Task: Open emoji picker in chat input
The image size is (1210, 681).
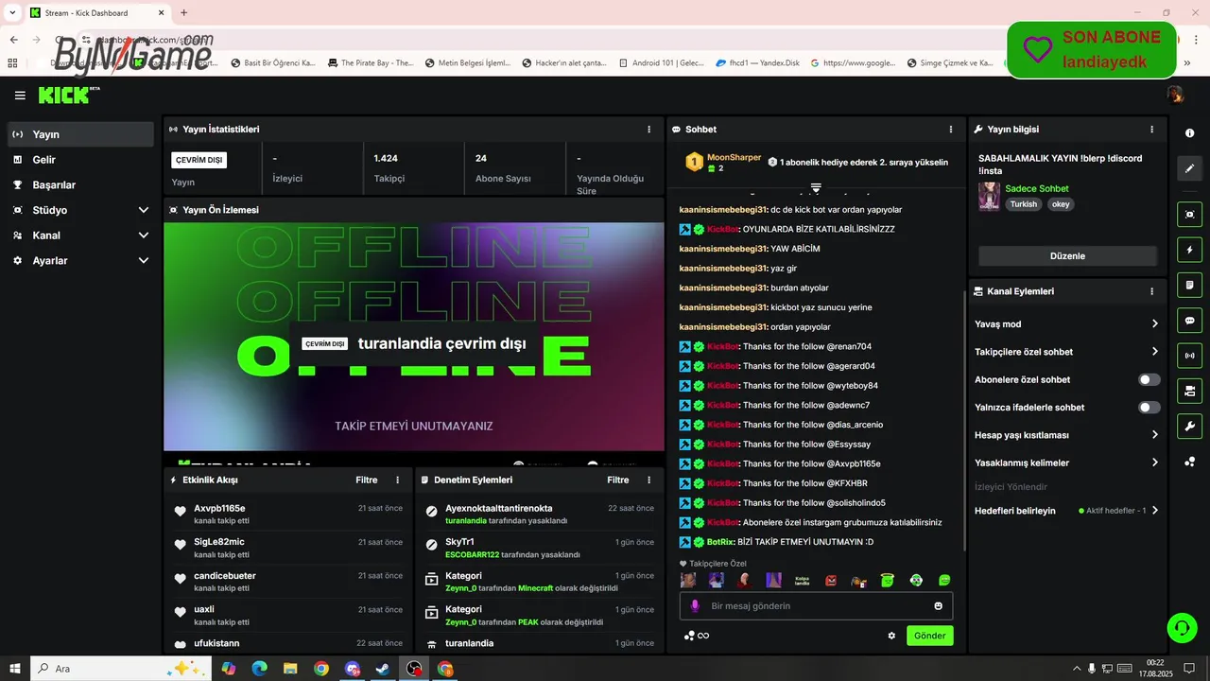Action: pyautogui.click(x=939, y=606)
